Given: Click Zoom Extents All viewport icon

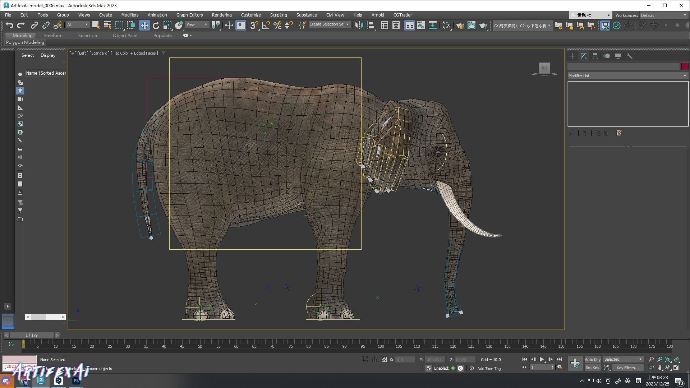Looking at the screenshot, I should click(x=677, y=359).
